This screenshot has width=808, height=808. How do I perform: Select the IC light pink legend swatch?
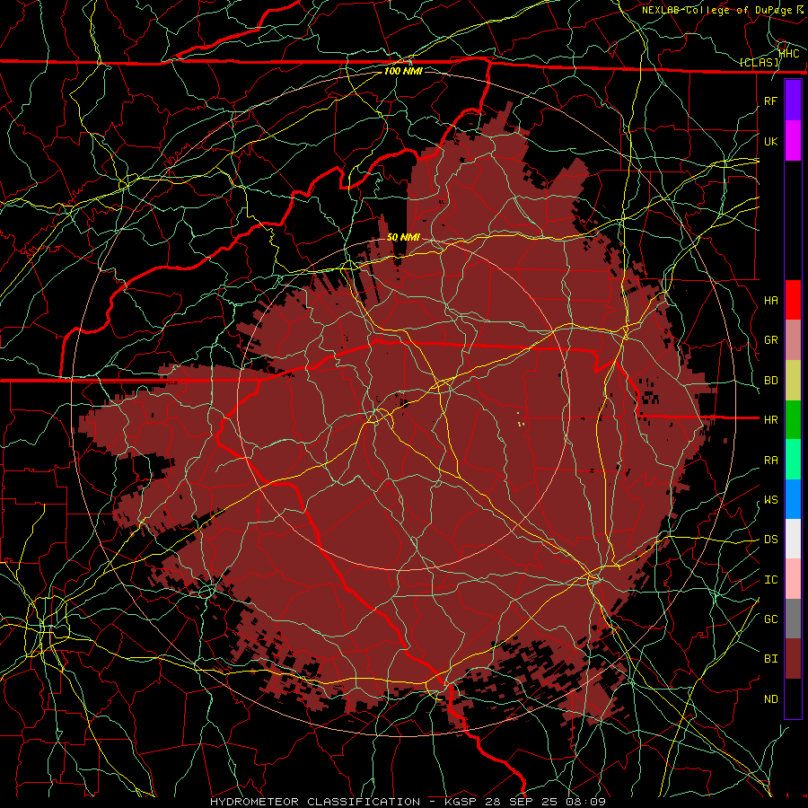point(793,579)
